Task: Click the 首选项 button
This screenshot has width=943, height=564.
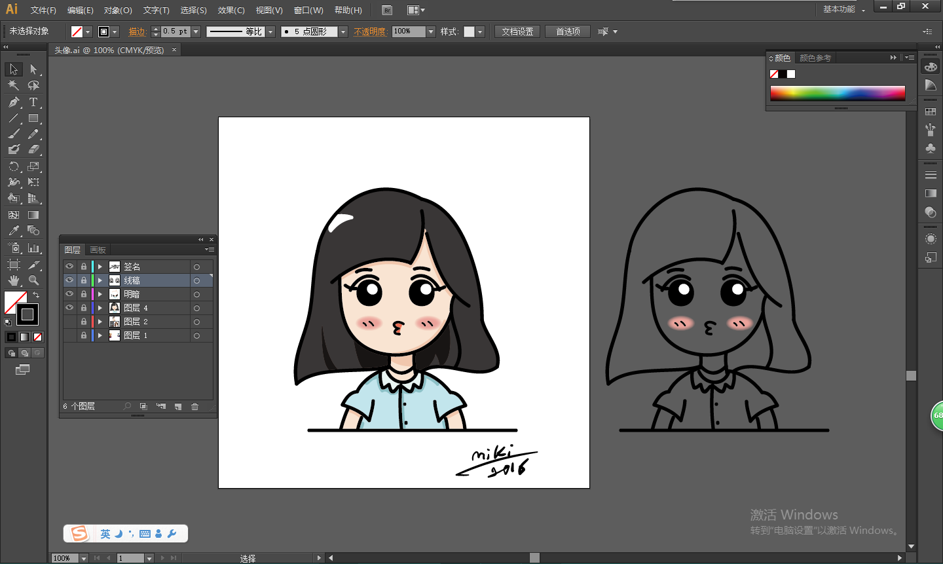Action: point(568,31)
